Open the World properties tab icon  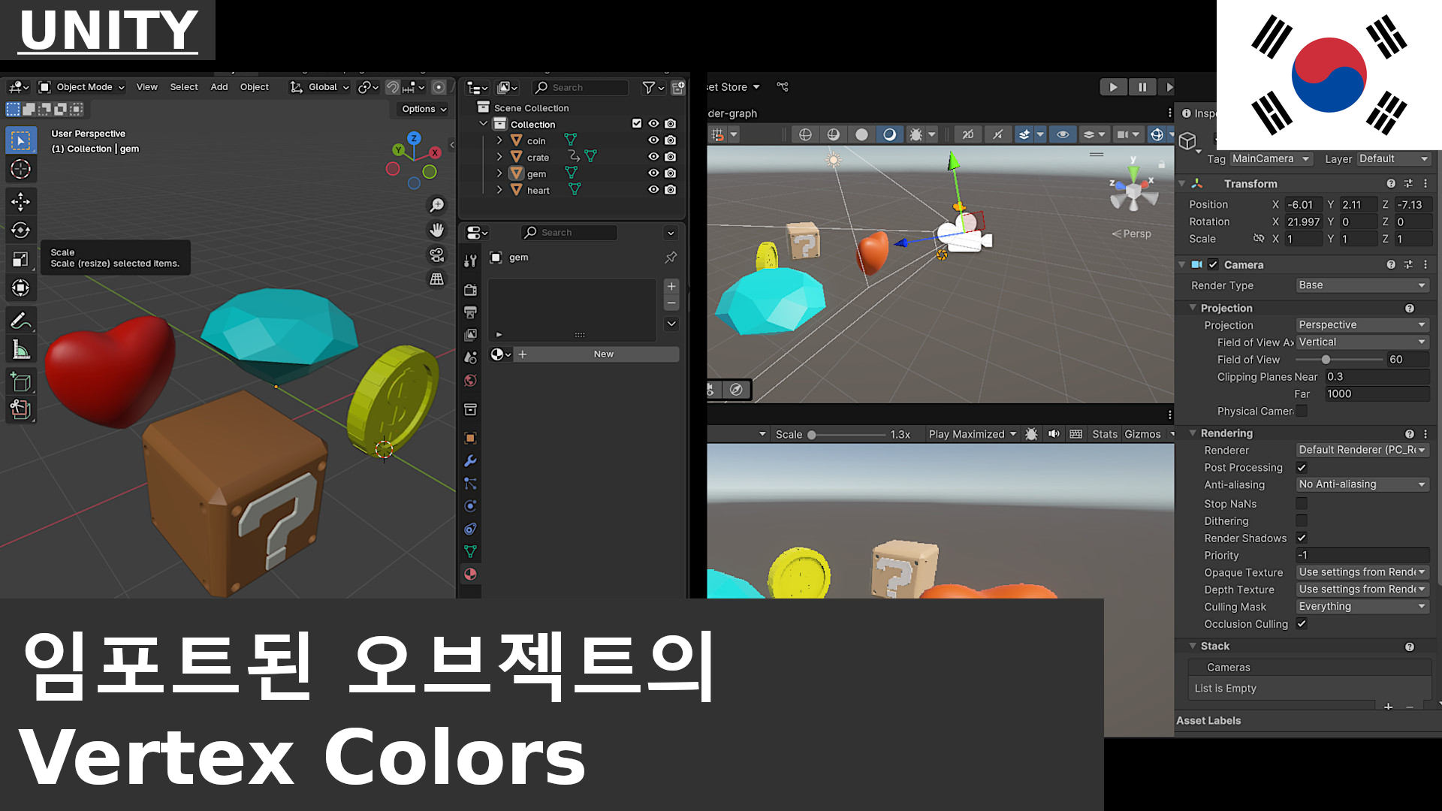470,381
